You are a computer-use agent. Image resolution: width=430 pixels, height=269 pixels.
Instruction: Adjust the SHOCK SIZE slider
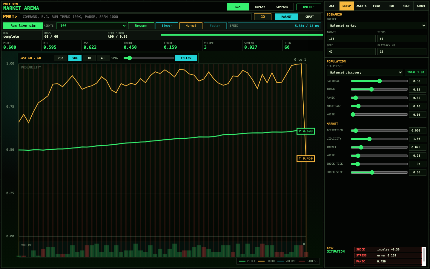379,172
